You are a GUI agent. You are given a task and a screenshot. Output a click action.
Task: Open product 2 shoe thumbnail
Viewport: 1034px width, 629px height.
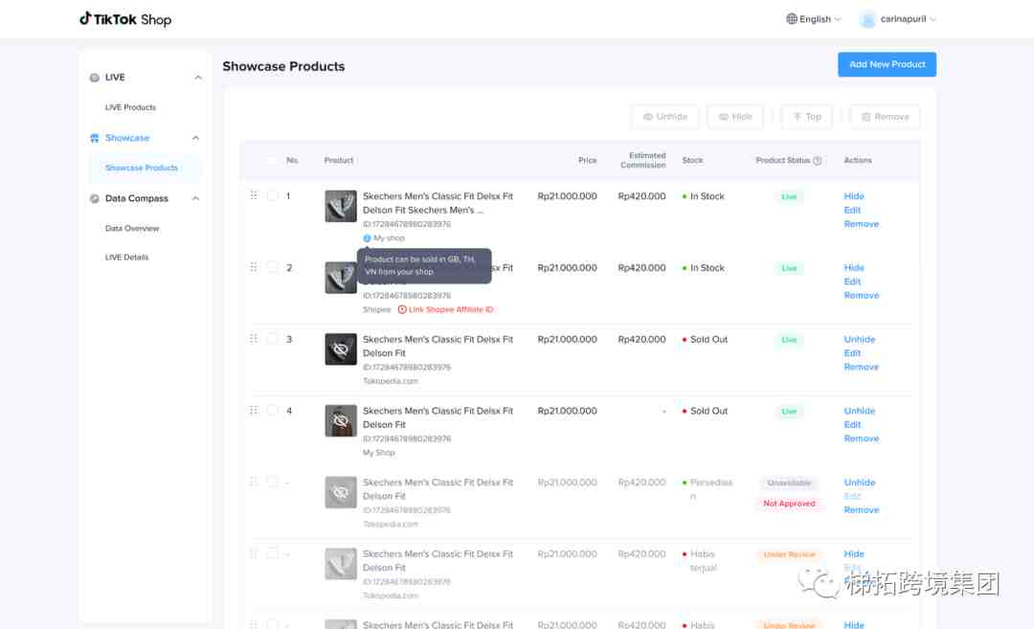pos(341,278)
